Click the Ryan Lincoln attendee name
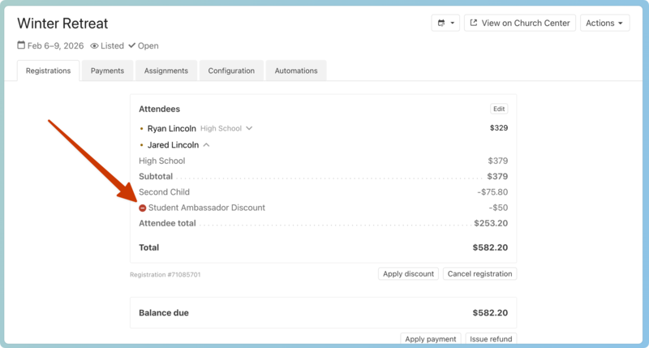The height and width of the screenshot is (348, 649). tap(171, 128)
